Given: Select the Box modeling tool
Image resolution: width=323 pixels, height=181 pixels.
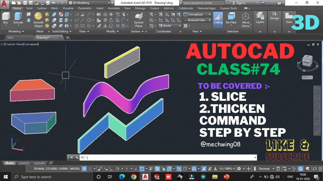Looking at the screenshot, I should click(6, 18).
